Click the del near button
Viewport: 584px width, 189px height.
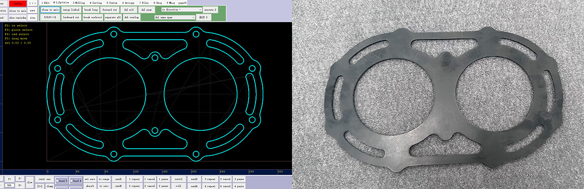click(x=146, y=10)
